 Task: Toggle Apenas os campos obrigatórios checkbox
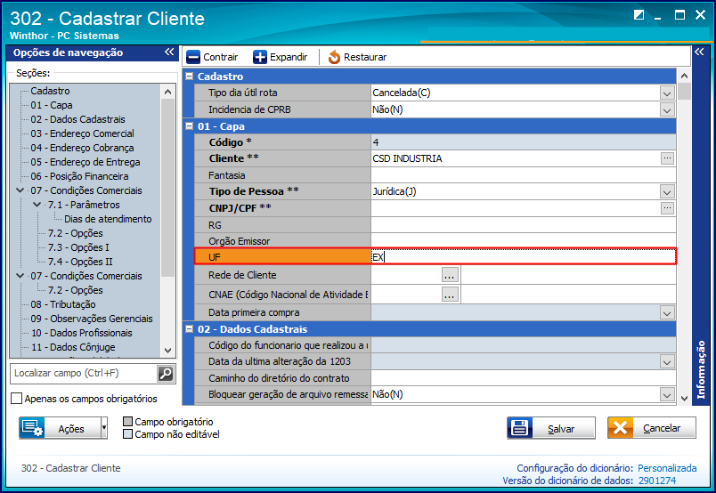(16, 399)
